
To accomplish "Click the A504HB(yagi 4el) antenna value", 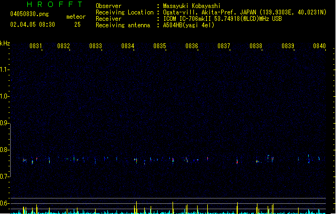I will tap(189, 25).
